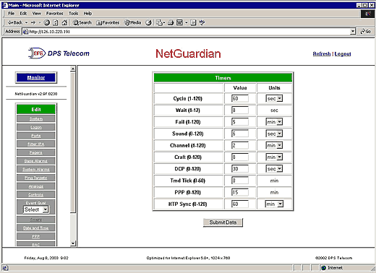376x273 pixels.
Task: Click the Messenger icon in the toolbar
Action: [202, 22]
